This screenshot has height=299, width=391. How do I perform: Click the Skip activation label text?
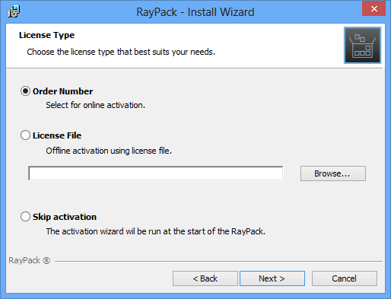[65, 217]
